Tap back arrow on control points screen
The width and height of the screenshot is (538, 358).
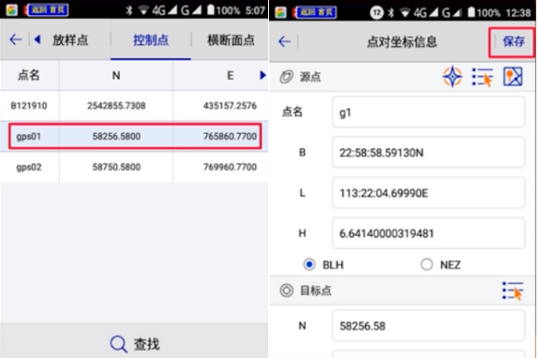[15, 40]
